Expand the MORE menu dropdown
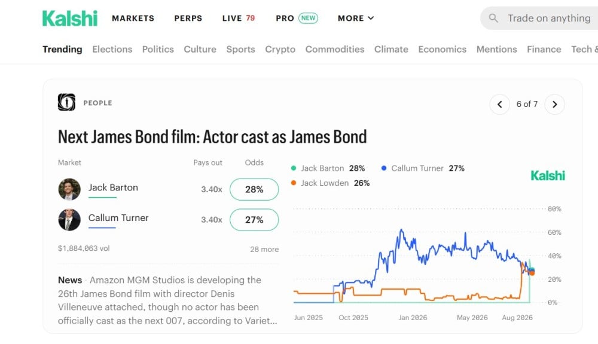Screen dimensions: 598x344 click(356, 19)
